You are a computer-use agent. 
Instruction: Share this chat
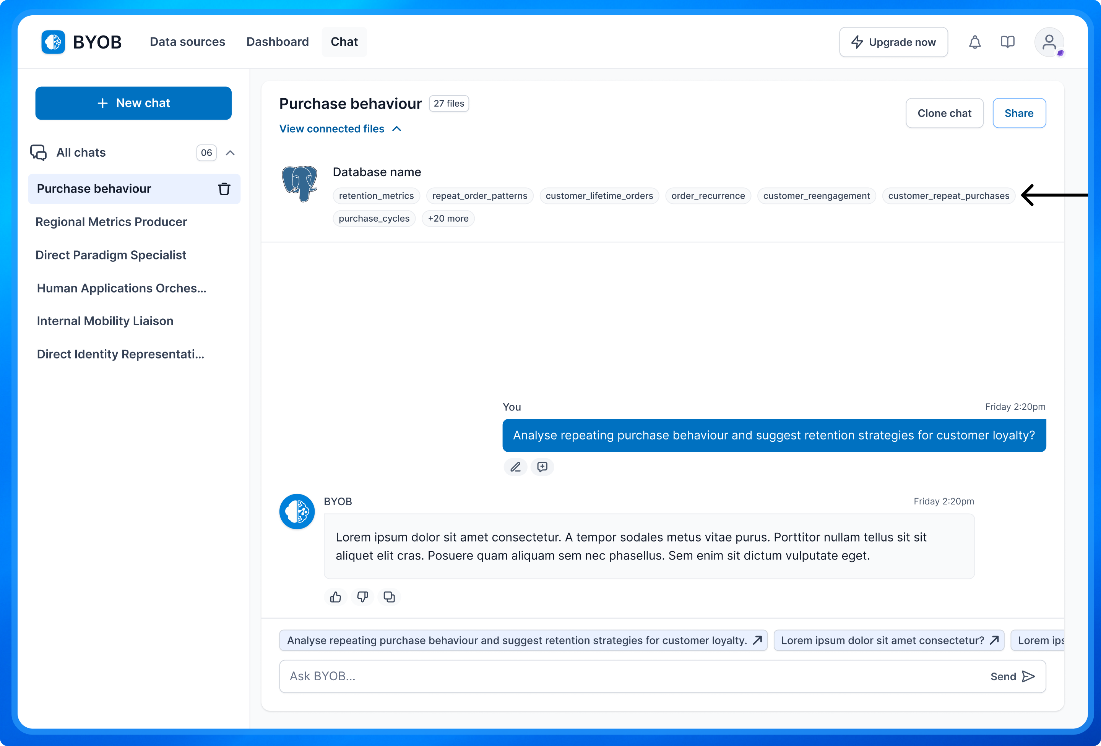[1018, 113]
